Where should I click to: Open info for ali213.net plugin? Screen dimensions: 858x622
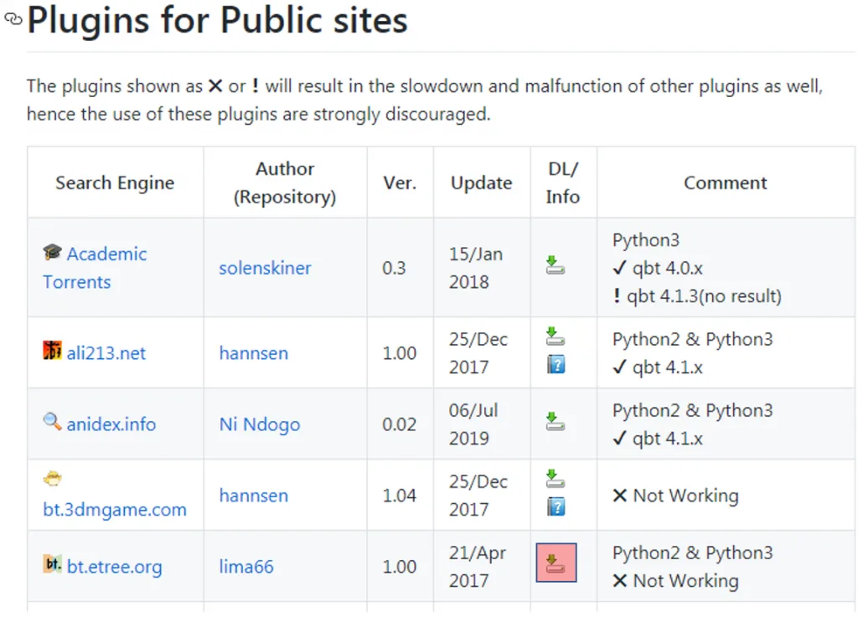tap(556, 364)
